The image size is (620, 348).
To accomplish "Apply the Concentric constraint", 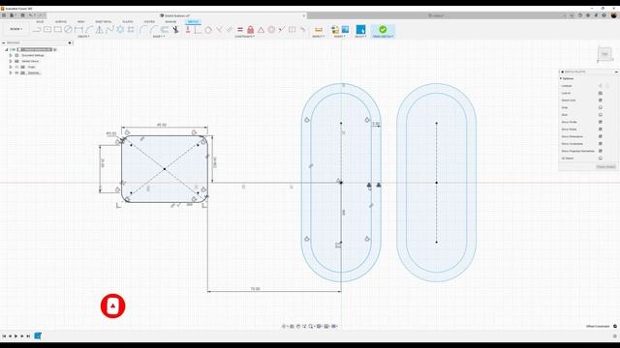I will 271,30.
